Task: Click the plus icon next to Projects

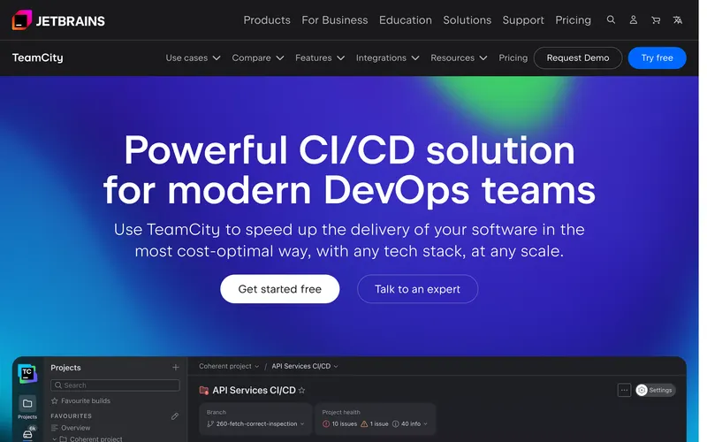Action: click(175, 368)
